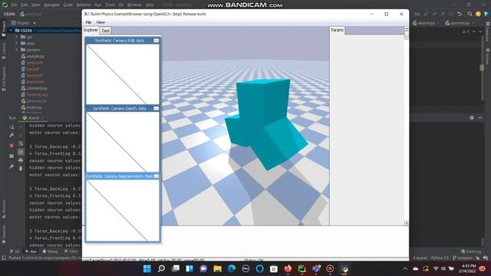
Task: Open constants.py in project tree
Action: pos(34,88)
